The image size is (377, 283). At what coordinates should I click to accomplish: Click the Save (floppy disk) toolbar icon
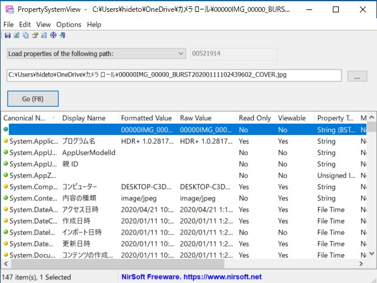[8, 35]
